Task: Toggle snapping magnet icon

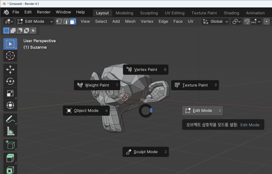Action: click(247, 22)
